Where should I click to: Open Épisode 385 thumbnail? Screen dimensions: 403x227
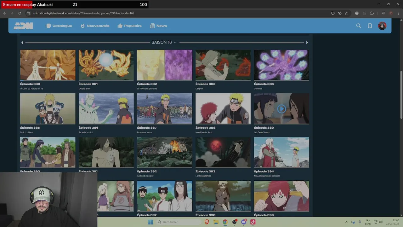tap(48, 109)
